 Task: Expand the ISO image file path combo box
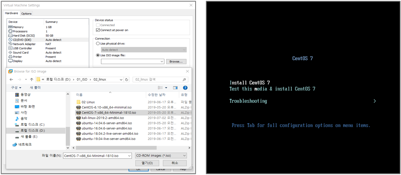[x=162, y=62]
